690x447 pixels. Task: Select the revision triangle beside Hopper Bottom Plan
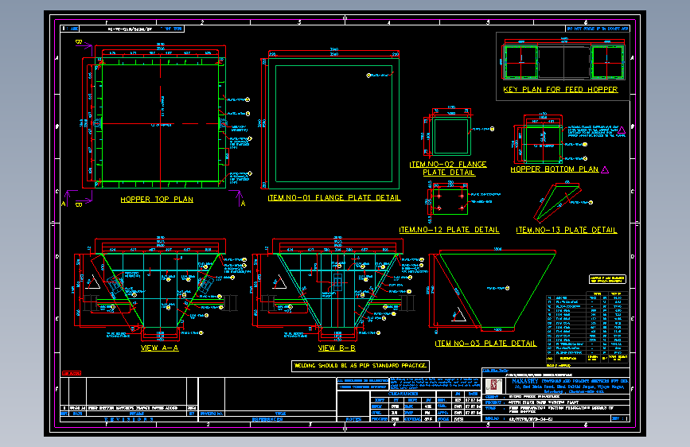point(605,170)
